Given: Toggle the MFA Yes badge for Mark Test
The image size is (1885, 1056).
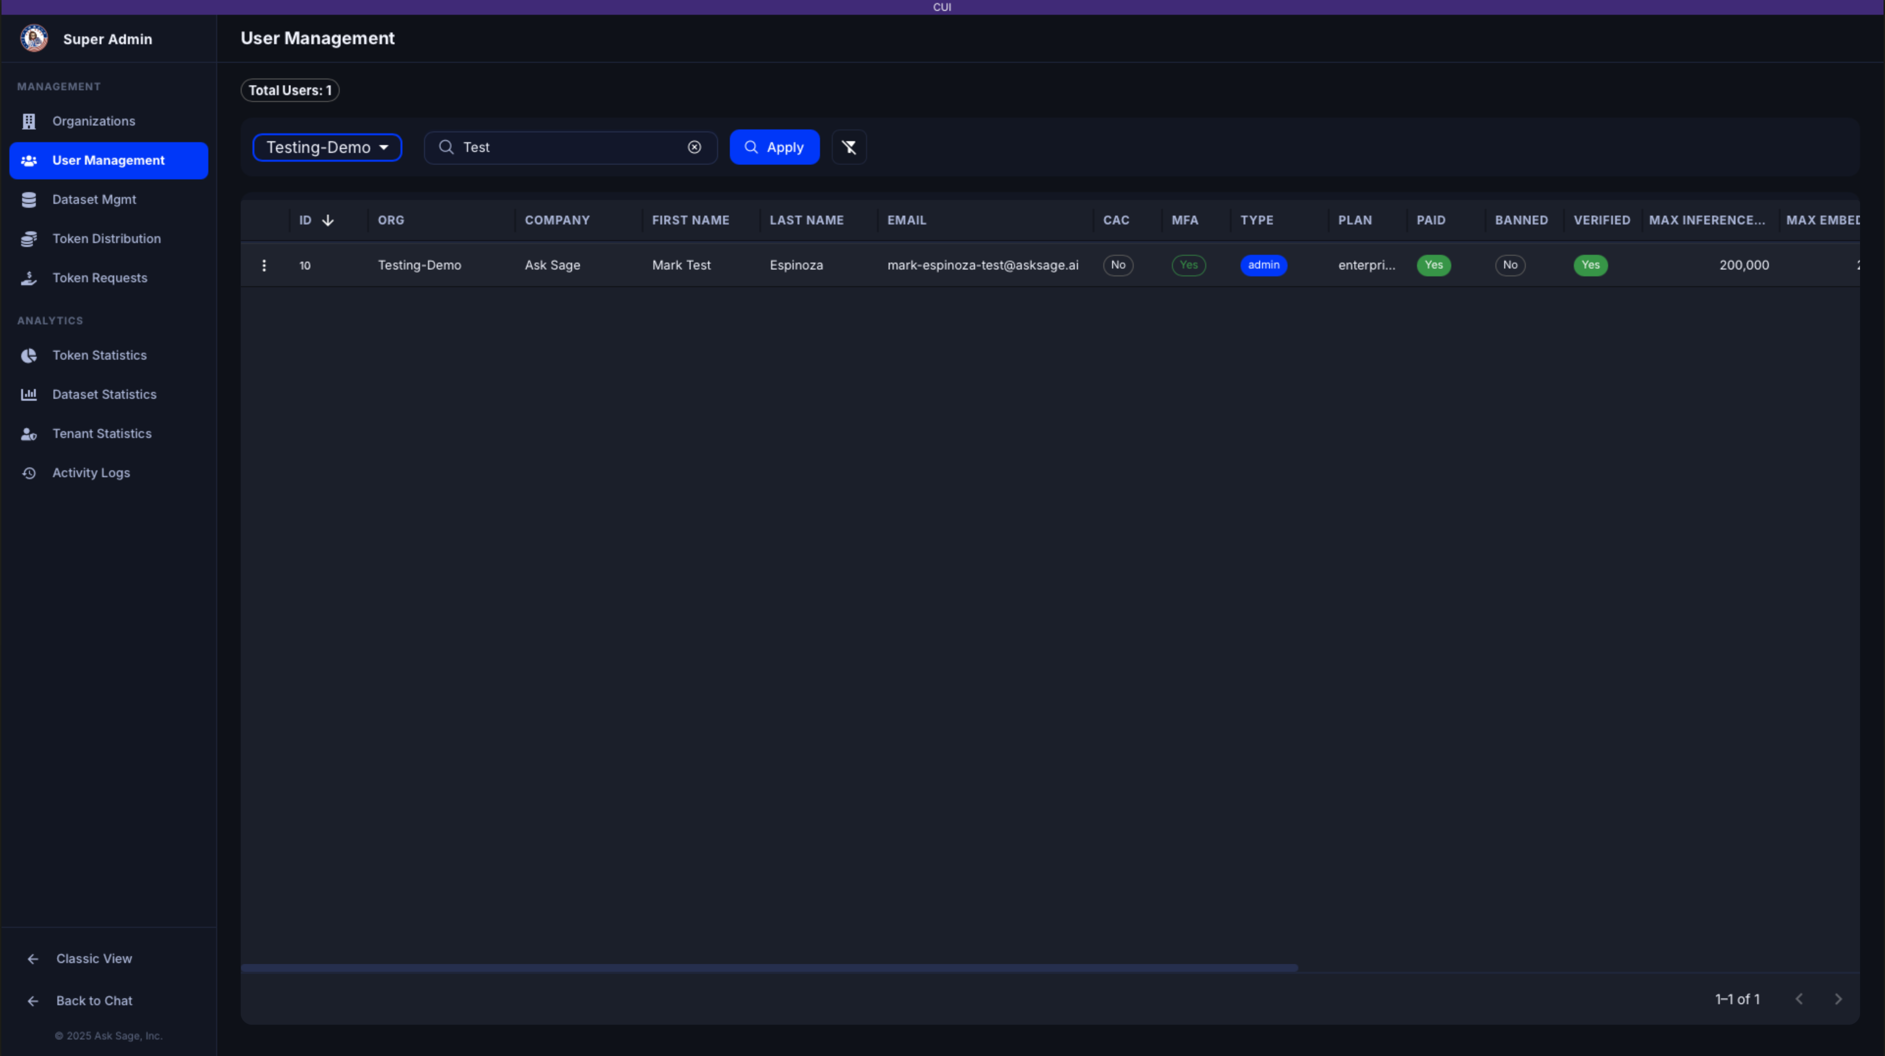Looking at the screenshot, I should pos(1189,265).
